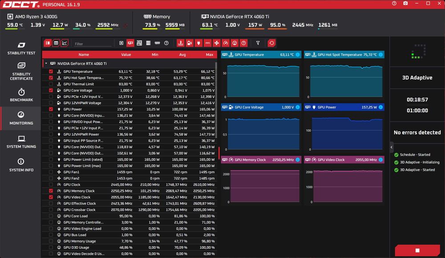Toggle temperature readings filter icon
The width and height of the screenshot is (445, 258).
pos(181,43)
